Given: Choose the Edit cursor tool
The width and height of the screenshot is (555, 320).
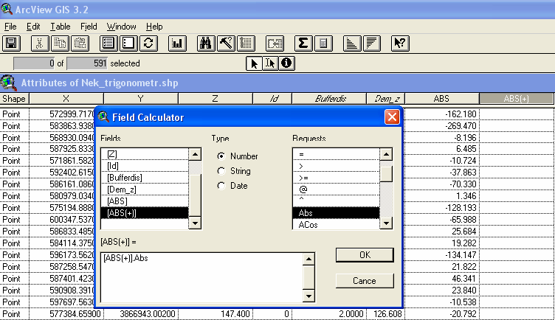Looking at the screenshot, I should (270, 63).
